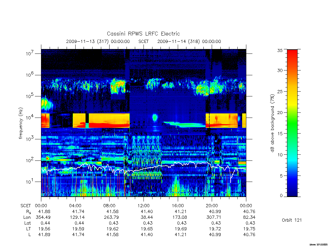The height and width of the screenshot is (246, 328).
Task: Click the 5 value on color scale
Action: [x=281, y=176]
